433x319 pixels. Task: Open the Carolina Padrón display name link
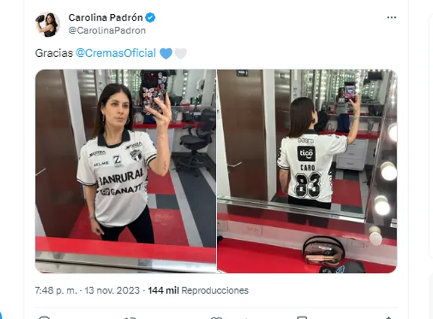tap(106, 17)
